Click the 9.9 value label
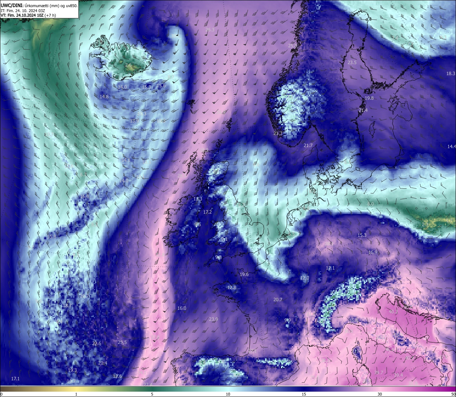This screenshot has width=456, height=397. click(x=287, y=320)
